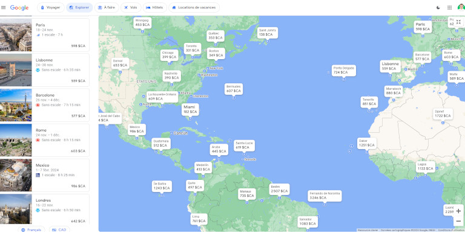Select Winnipeg 453 $CA map marker
The width and height of the screenshot is (465, 233).
click(x=142, y=23)
